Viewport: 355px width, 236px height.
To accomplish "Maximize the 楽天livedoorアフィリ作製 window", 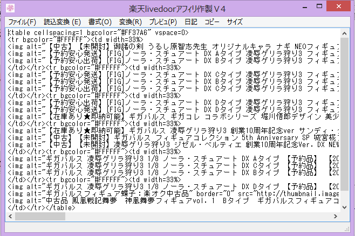I will point(319,6).
